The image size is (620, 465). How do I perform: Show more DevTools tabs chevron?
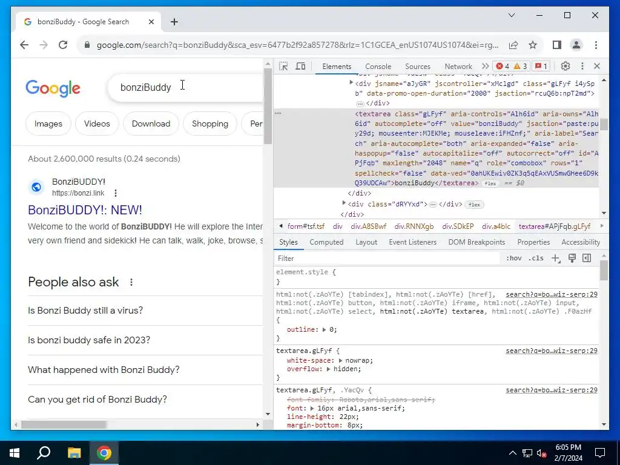pos(485,67)
